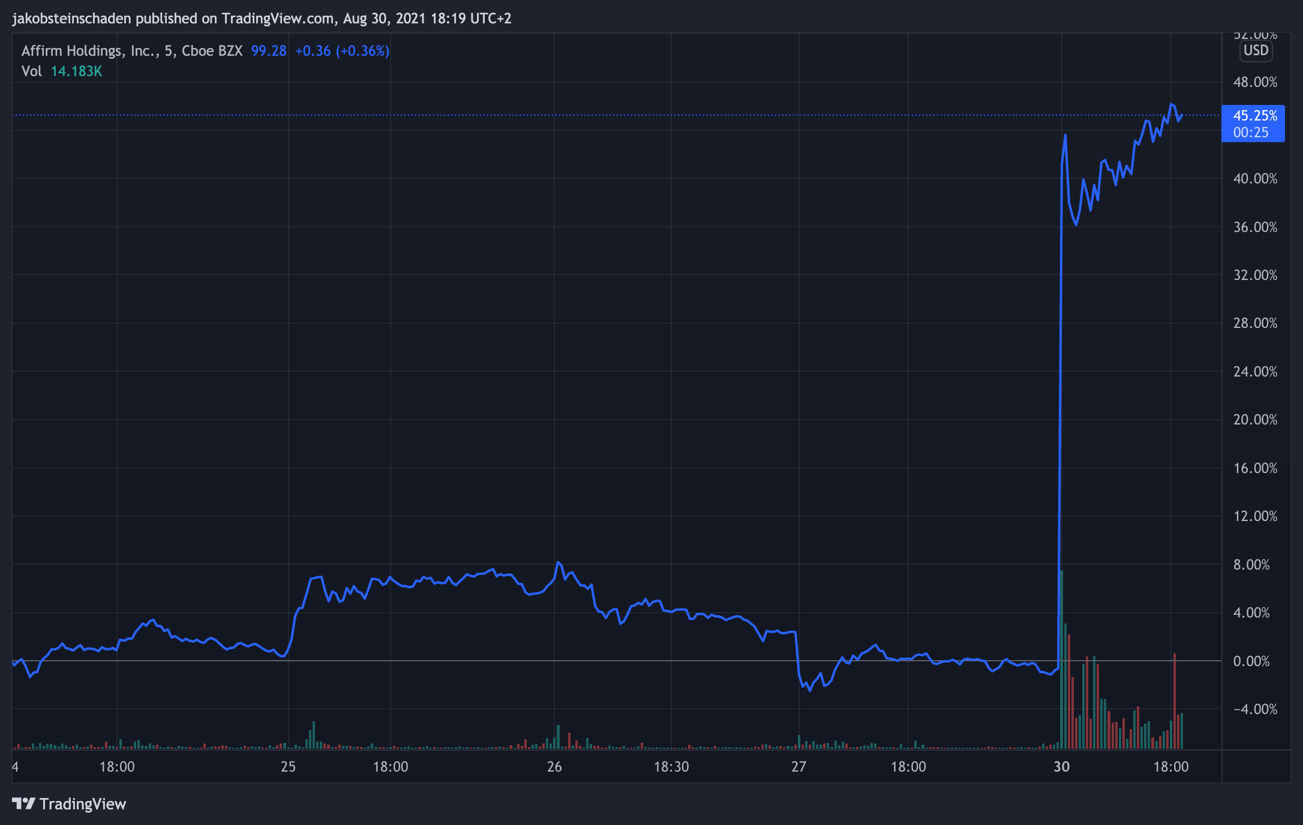This screenshot has height=825, width=1303.
Task: Click the 26 date label on time axis
Action: pos(554,767)
